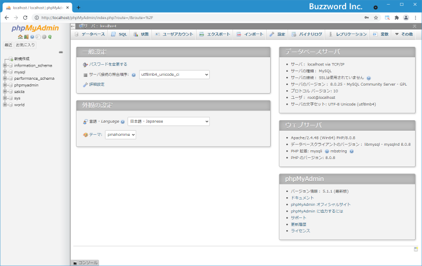Click the small note icon at bottom right of page

coord(416,249)
